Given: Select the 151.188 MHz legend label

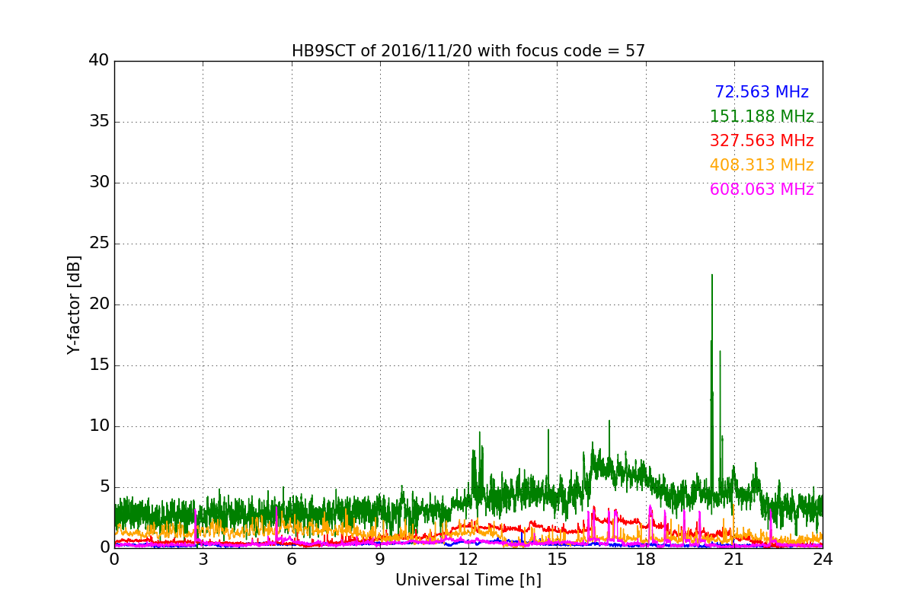Looking at the screenshot, I should click(762, 116).
